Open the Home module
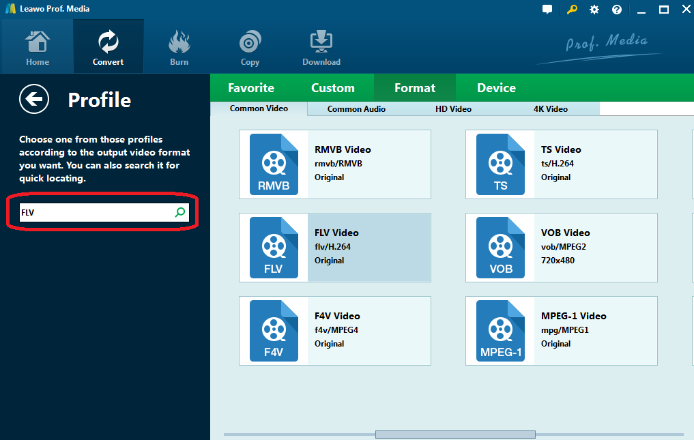Screen dimensions: 694x440 (38, 47)
